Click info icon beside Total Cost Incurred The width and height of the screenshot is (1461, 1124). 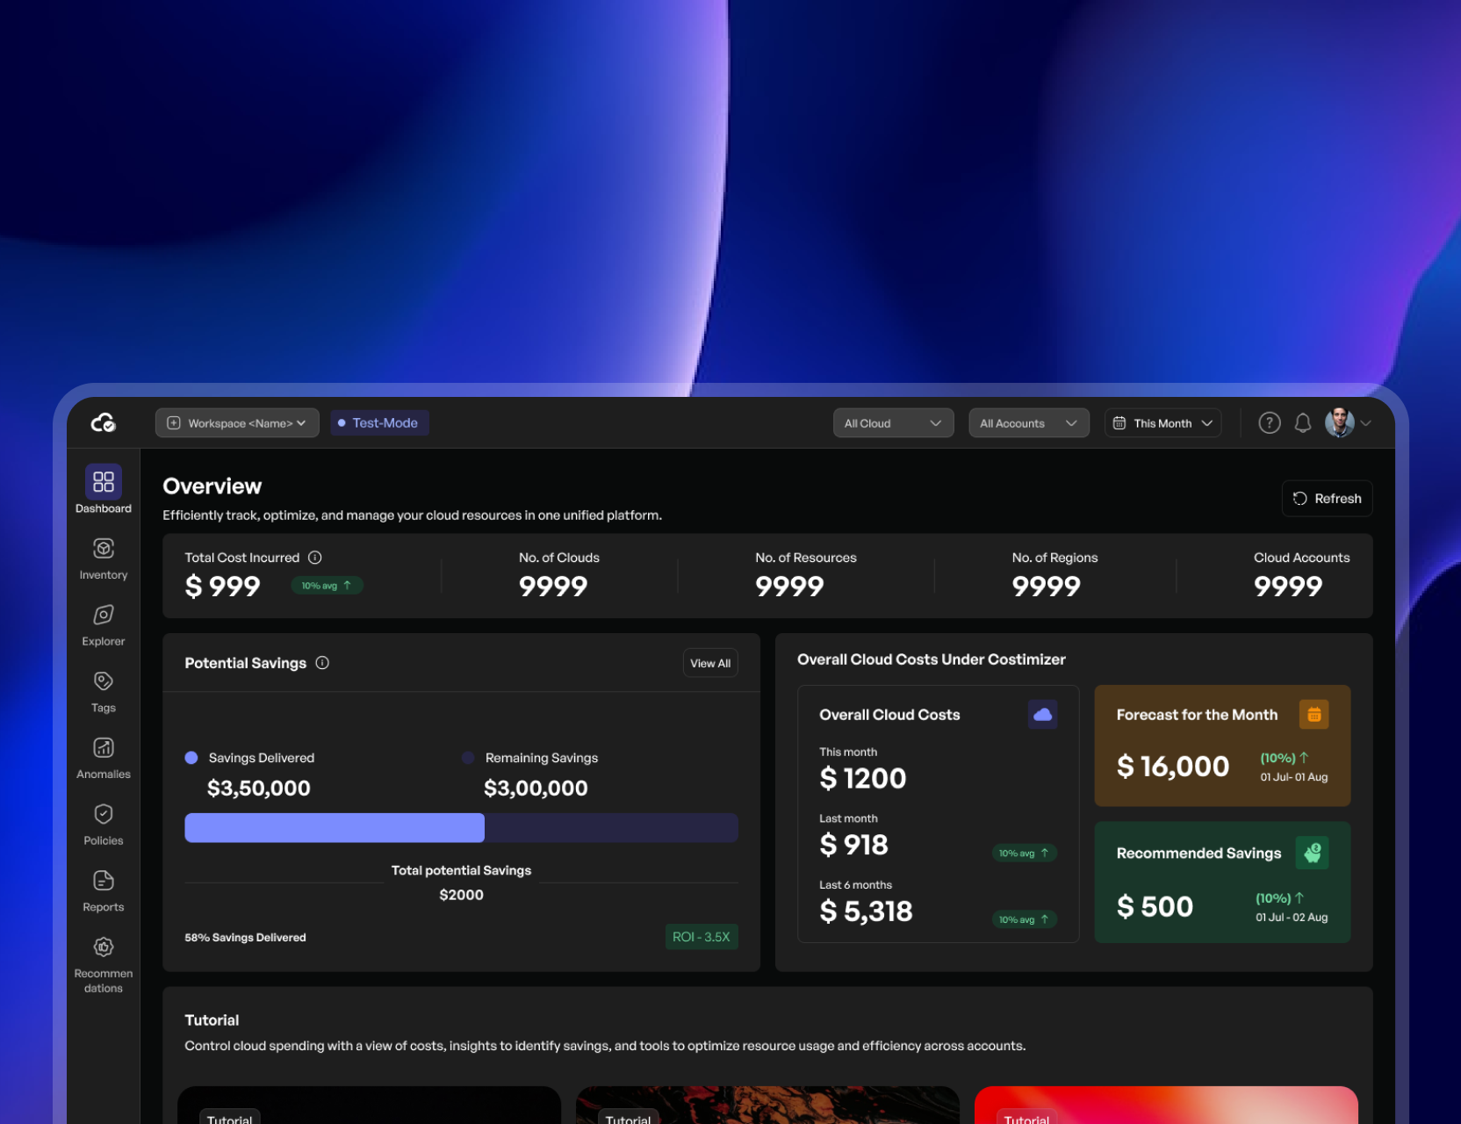(x=315, y=558)
